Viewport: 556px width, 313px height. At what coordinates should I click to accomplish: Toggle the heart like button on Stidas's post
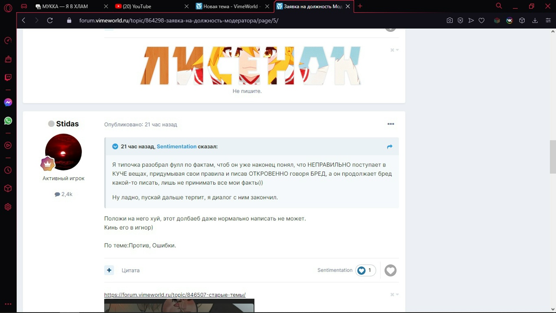point(391,270)
